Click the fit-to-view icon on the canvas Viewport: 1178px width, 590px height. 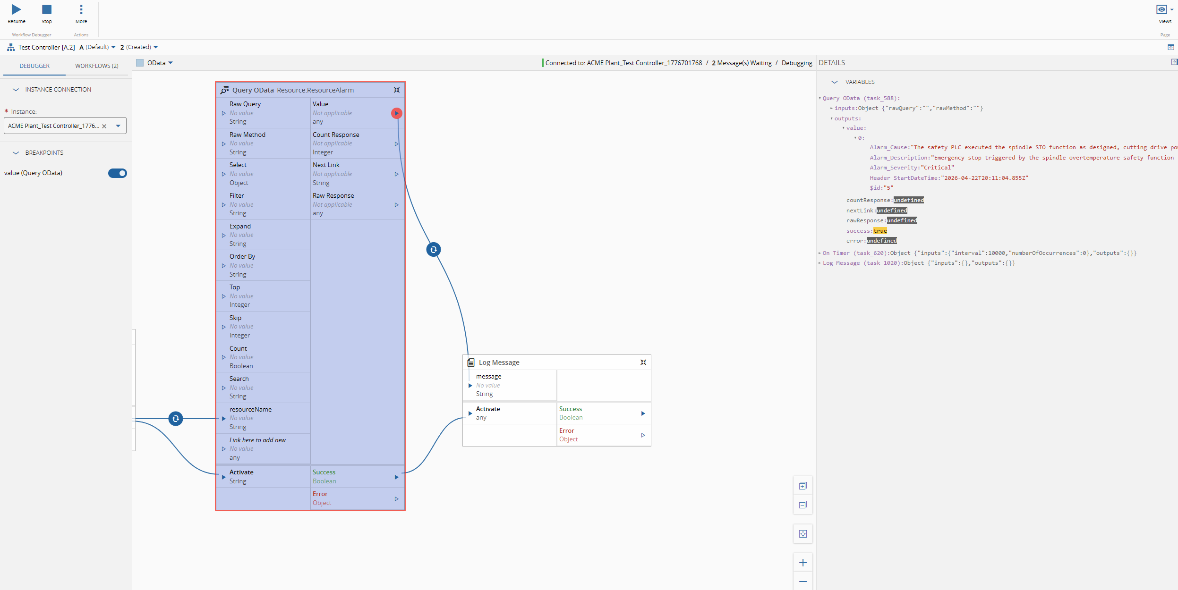pyautogui.click(x=803, y=534)
